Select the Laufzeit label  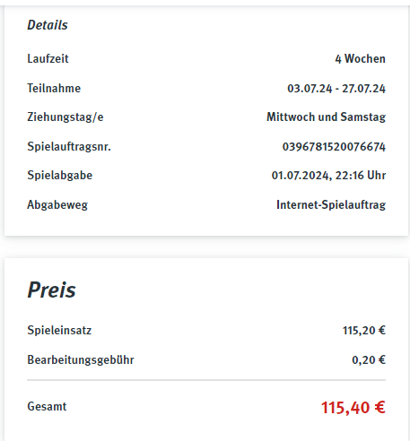(x=48, y=59)
